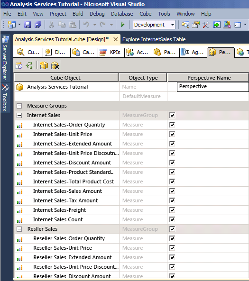Click the Cube Object column header

(66, 78)
